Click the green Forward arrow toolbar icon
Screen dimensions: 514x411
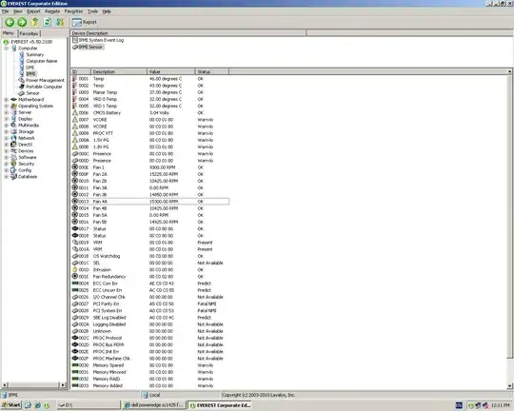pyautogui.click(x=22, y=22)
